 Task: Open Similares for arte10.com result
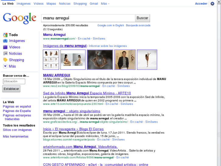[x=127, y=104]
